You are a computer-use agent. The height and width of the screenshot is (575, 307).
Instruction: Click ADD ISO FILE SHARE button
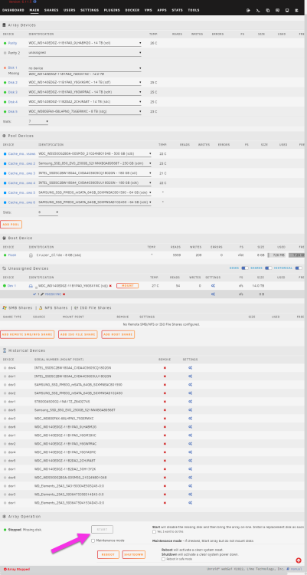(78, 334)
